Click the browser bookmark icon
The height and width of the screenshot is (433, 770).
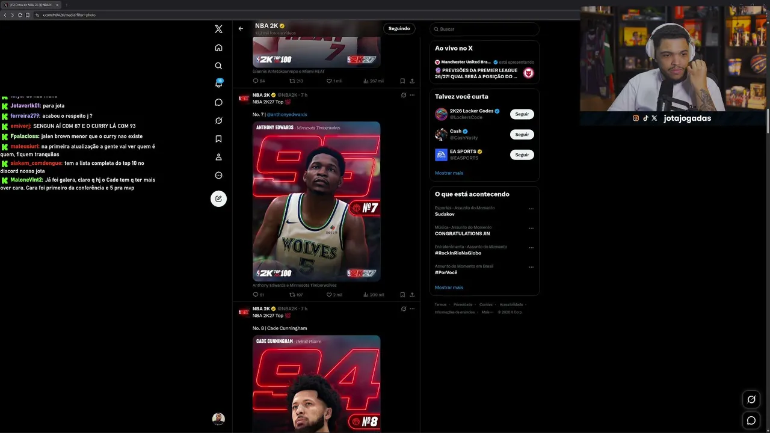(28, 15)
